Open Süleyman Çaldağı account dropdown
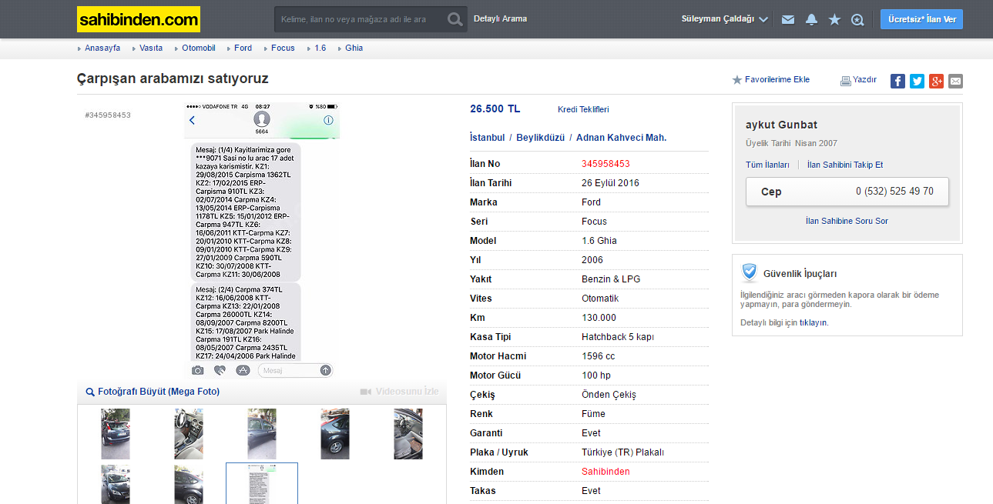993x504 pixels. (x=724, y=19)
